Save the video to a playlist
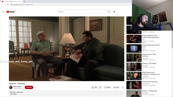The height and width of the screenshot is (97, 173). [x=116, y=87]
